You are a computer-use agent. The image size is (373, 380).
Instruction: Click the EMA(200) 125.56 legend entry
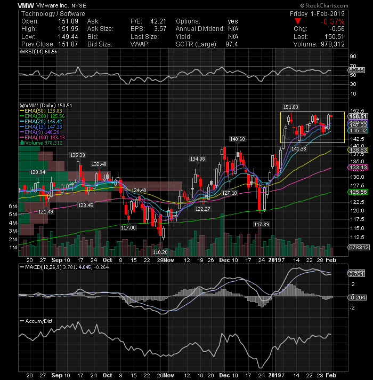coord(42,116)
